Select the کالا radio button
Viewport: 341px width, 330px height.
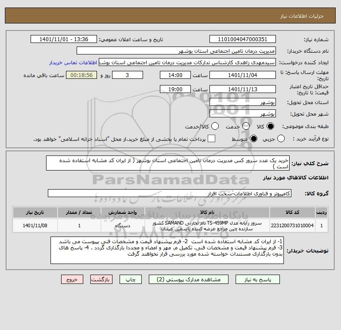270,126
